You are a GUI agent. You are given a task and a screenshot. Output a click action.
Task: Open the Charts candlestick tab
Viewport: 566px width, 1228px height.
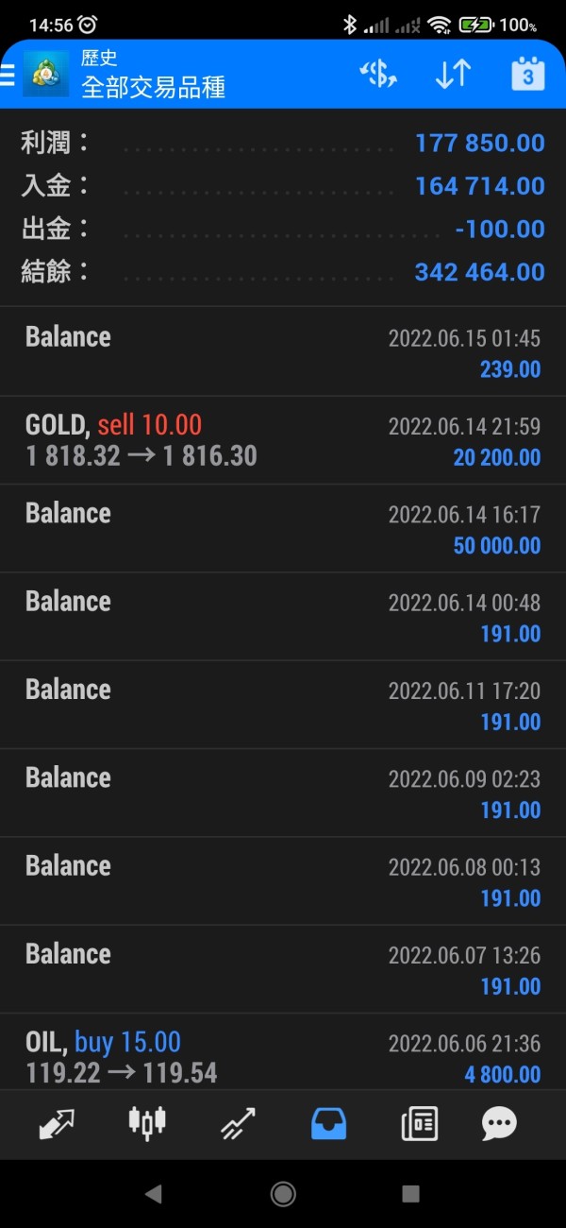pyautogui.click(x=146, y=1123)
